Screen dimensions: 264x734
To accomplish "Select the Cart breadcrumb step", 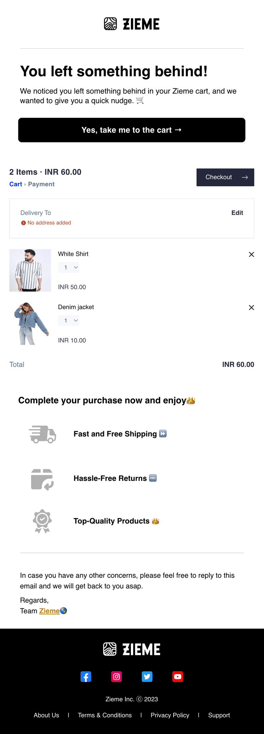I will pyautogui.click(x=16, y=184).
